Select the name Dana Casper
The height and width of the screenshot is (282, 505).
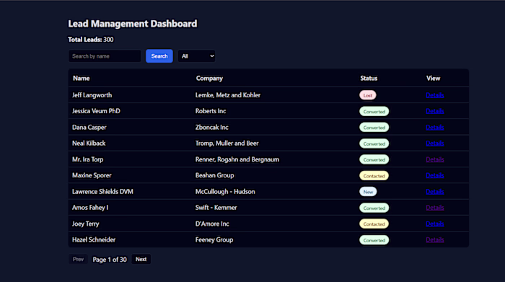(x=89, y=127)
